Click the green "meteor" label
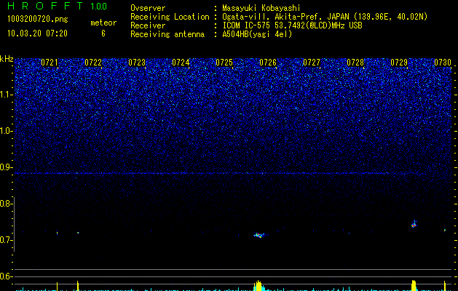 [x=103, y=23]
